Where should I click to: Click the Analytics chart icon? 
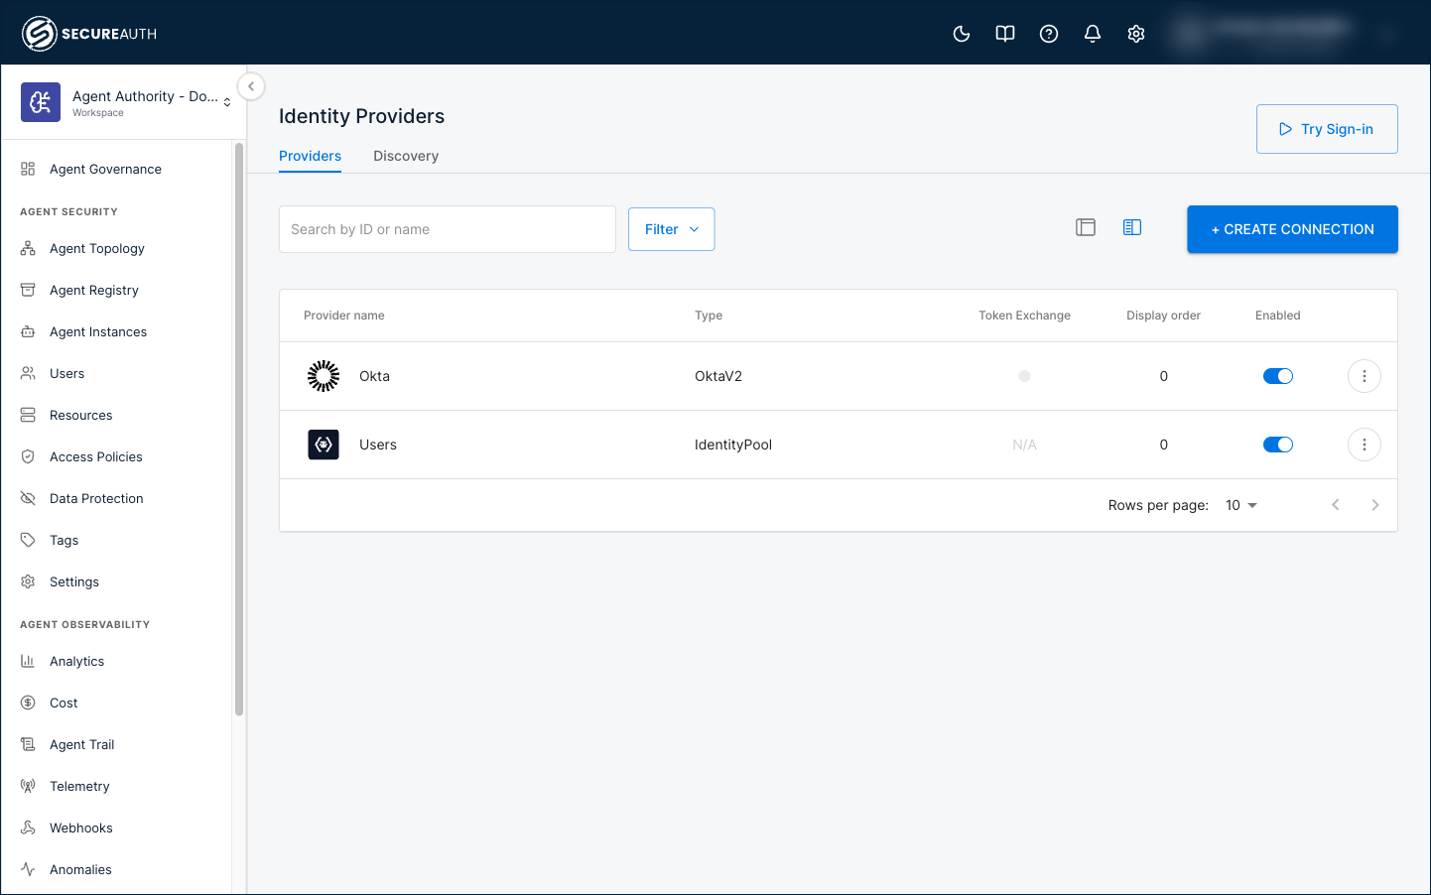[28, 661]
